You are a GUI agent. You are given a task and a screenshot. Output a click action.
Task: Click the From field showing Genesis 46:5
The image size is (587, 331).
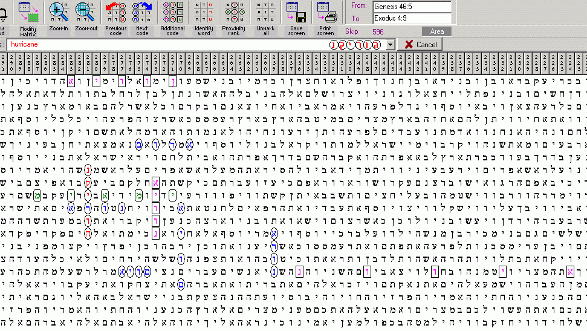(x=412, y=7)
